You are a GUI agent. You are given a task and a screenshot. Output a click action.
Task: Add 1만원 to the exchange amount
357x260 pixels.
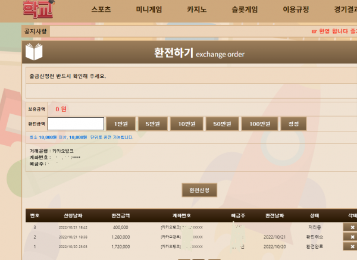(121, 124)
